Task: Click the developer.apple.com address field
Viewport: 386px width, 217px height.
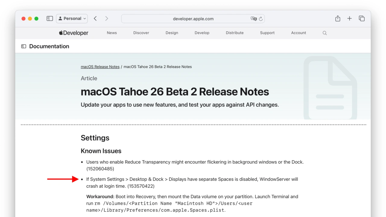Action: pos(193,19)
